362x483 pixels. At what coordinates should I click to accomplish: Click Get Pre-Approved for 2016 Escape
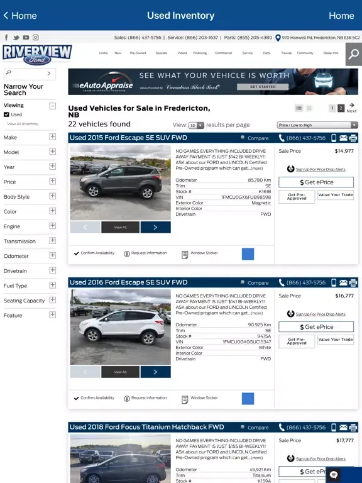pos(297,341)
